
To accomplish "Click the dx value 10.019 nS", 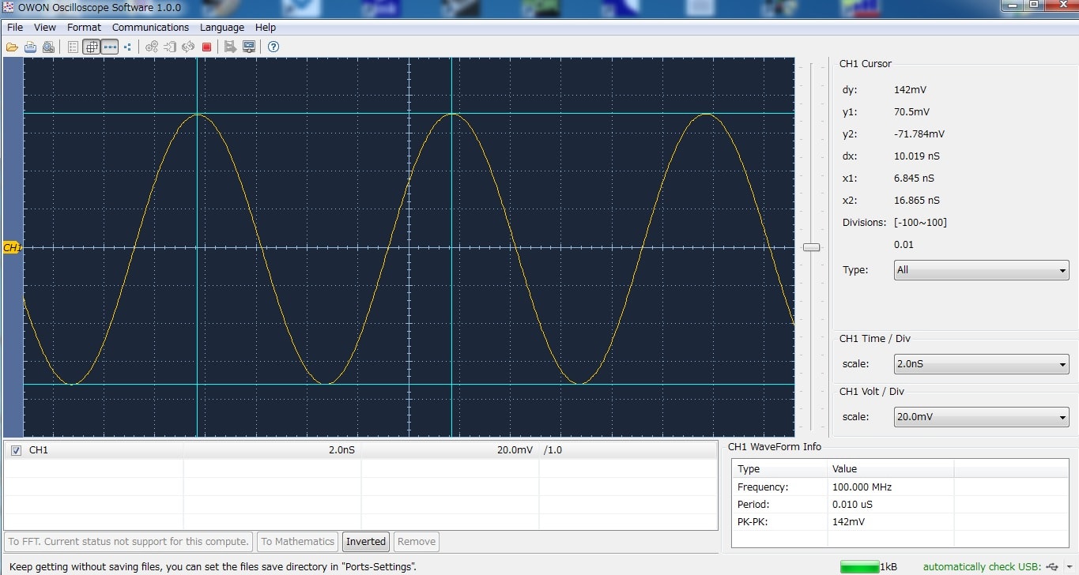I will tap(916, 156).
